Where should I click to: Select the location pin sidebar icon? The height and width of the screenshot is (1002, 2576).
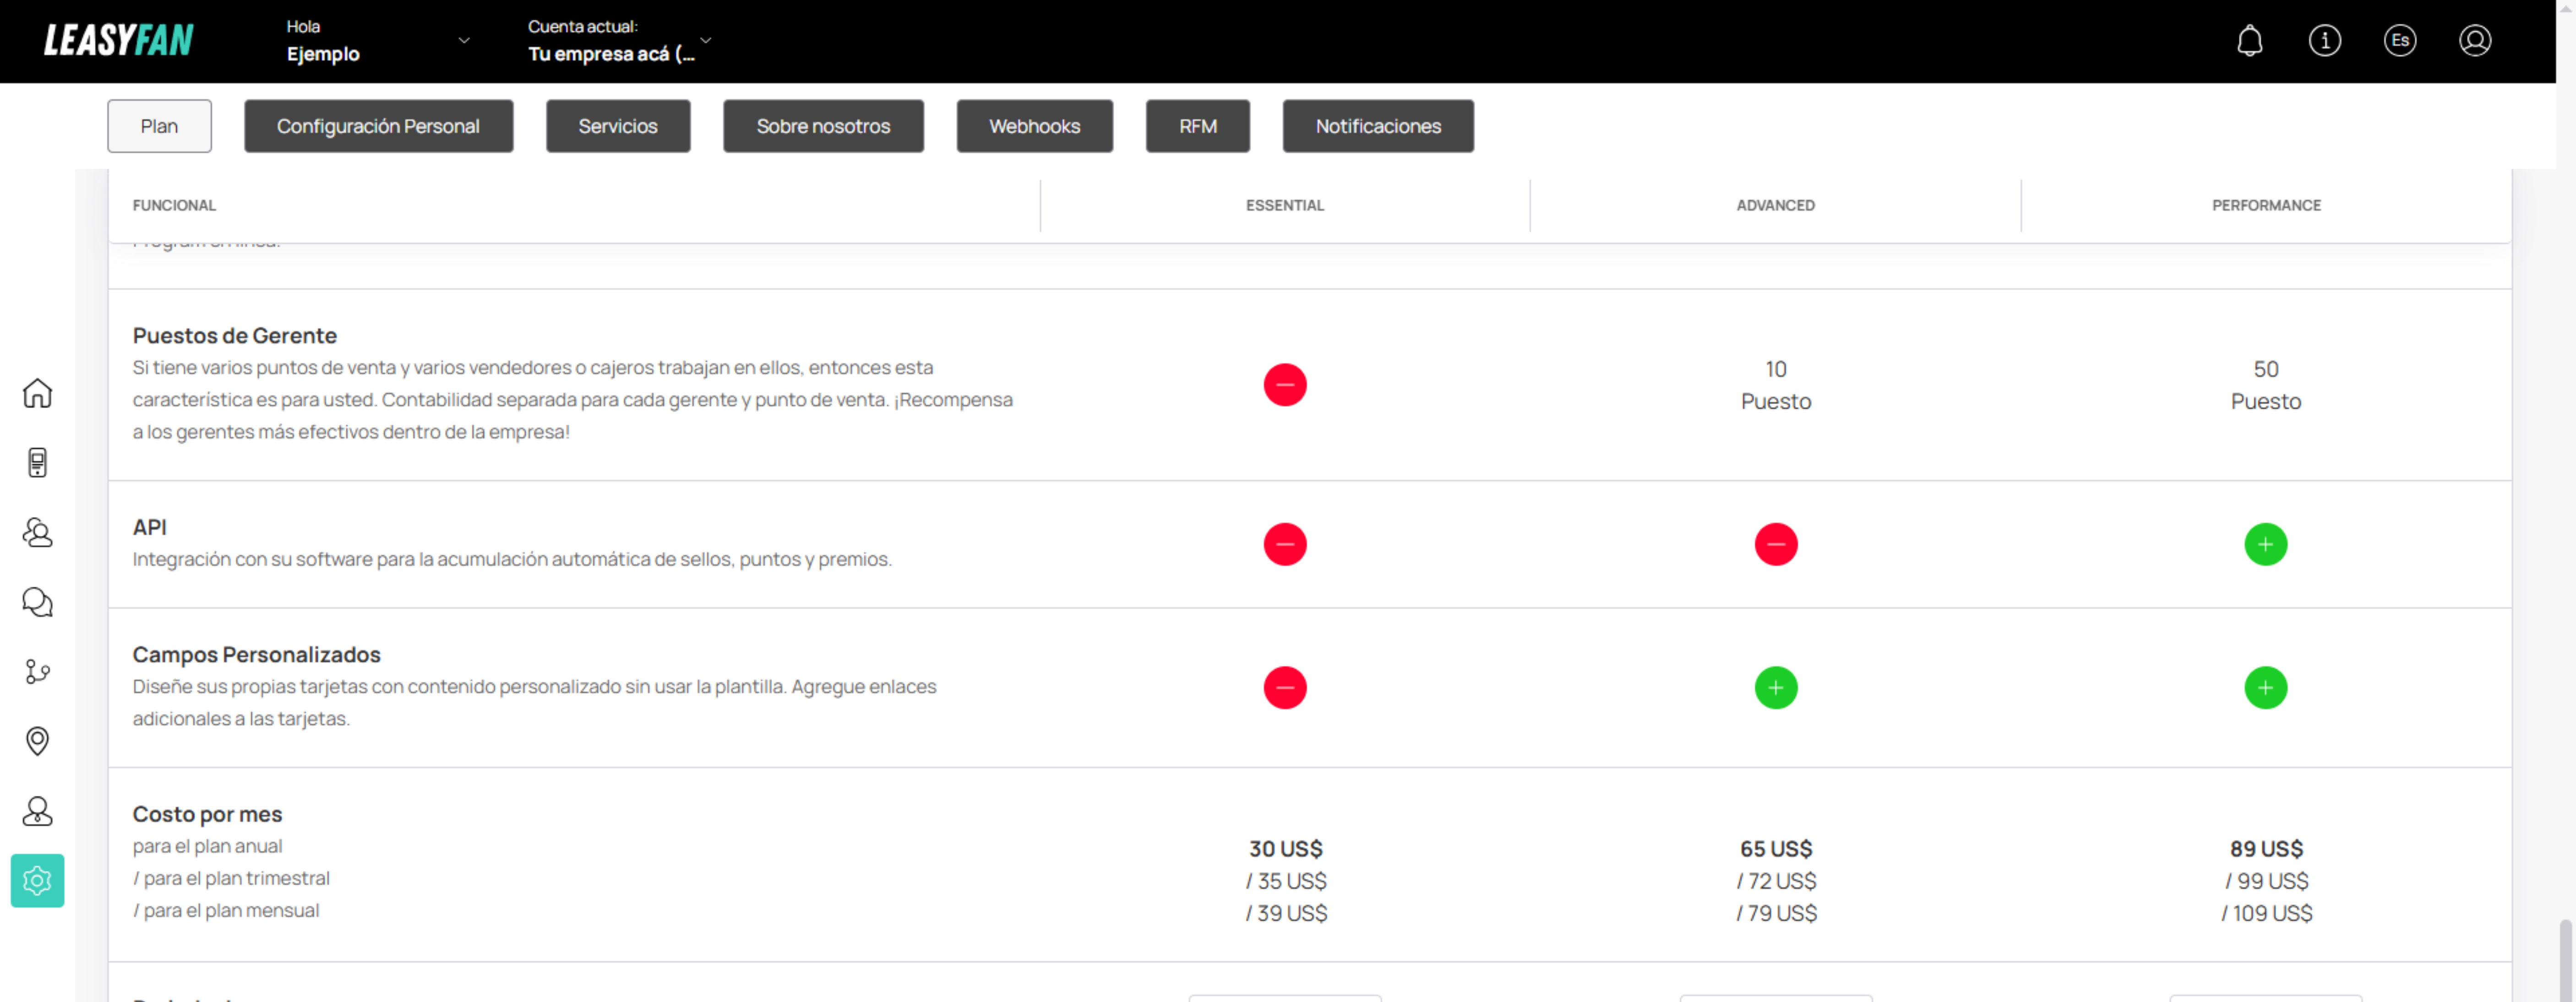click(37, 741)
